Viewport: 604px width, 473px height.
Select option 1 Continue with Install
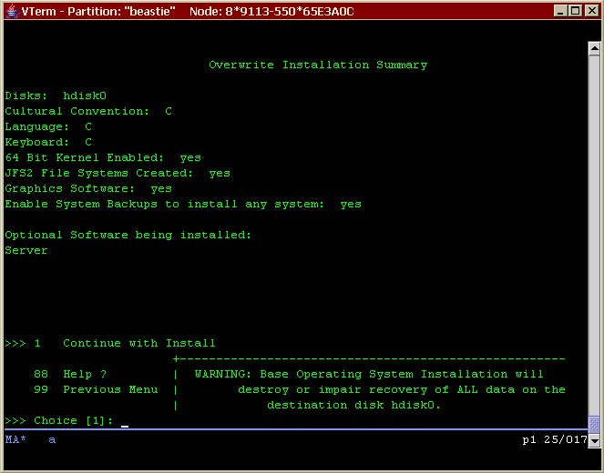tap(125, 344)
